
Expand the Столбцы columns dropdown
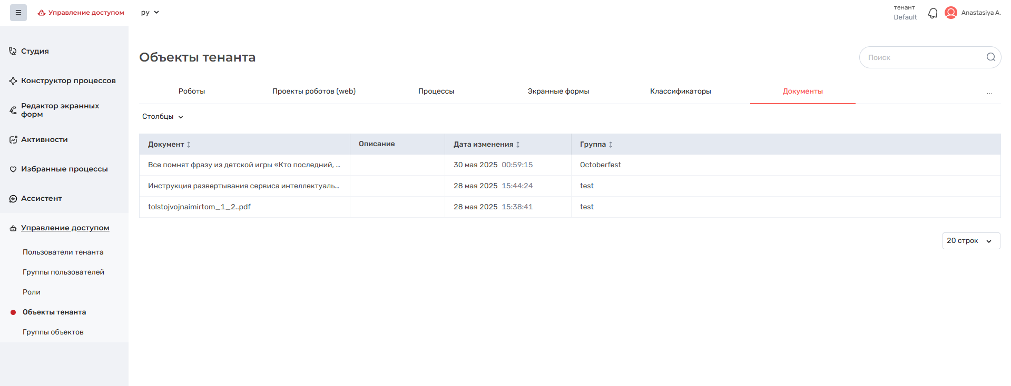pyautogui.click(x=162, y=117)
